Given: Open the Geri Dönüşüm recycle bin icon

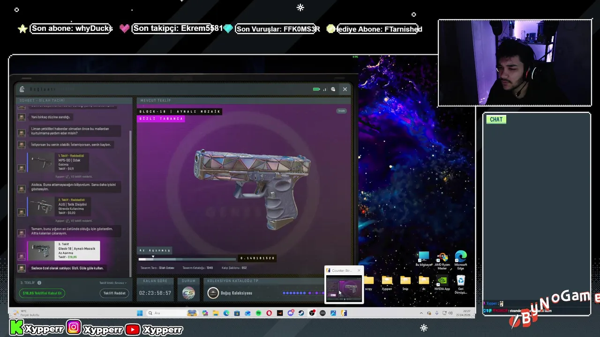Looking at the screenshot, I should pyautogui.click(x=461, y=284).
